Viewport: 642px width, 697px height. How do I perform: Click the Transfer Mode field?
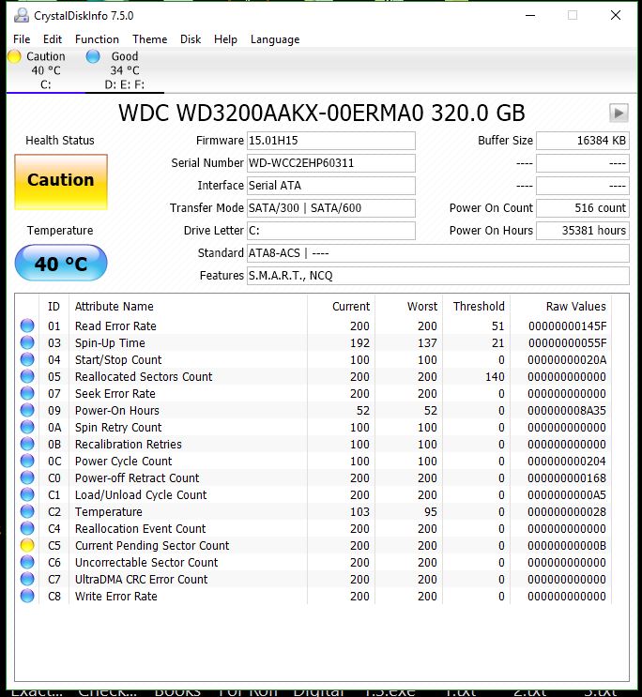[331, 208]
